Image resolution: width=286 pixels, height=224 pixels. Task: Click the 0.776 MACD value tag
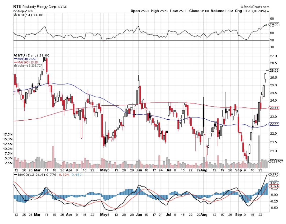[274, 174]
